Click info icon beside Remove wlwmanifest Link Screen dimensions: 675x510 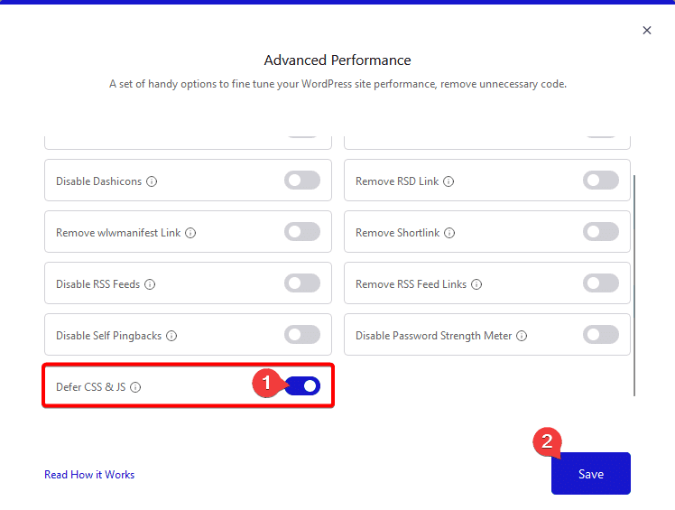190,233
